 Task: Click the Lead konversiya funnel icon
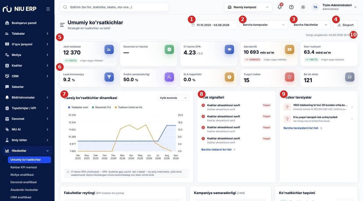pyautogui.click(x=109, y=77)
